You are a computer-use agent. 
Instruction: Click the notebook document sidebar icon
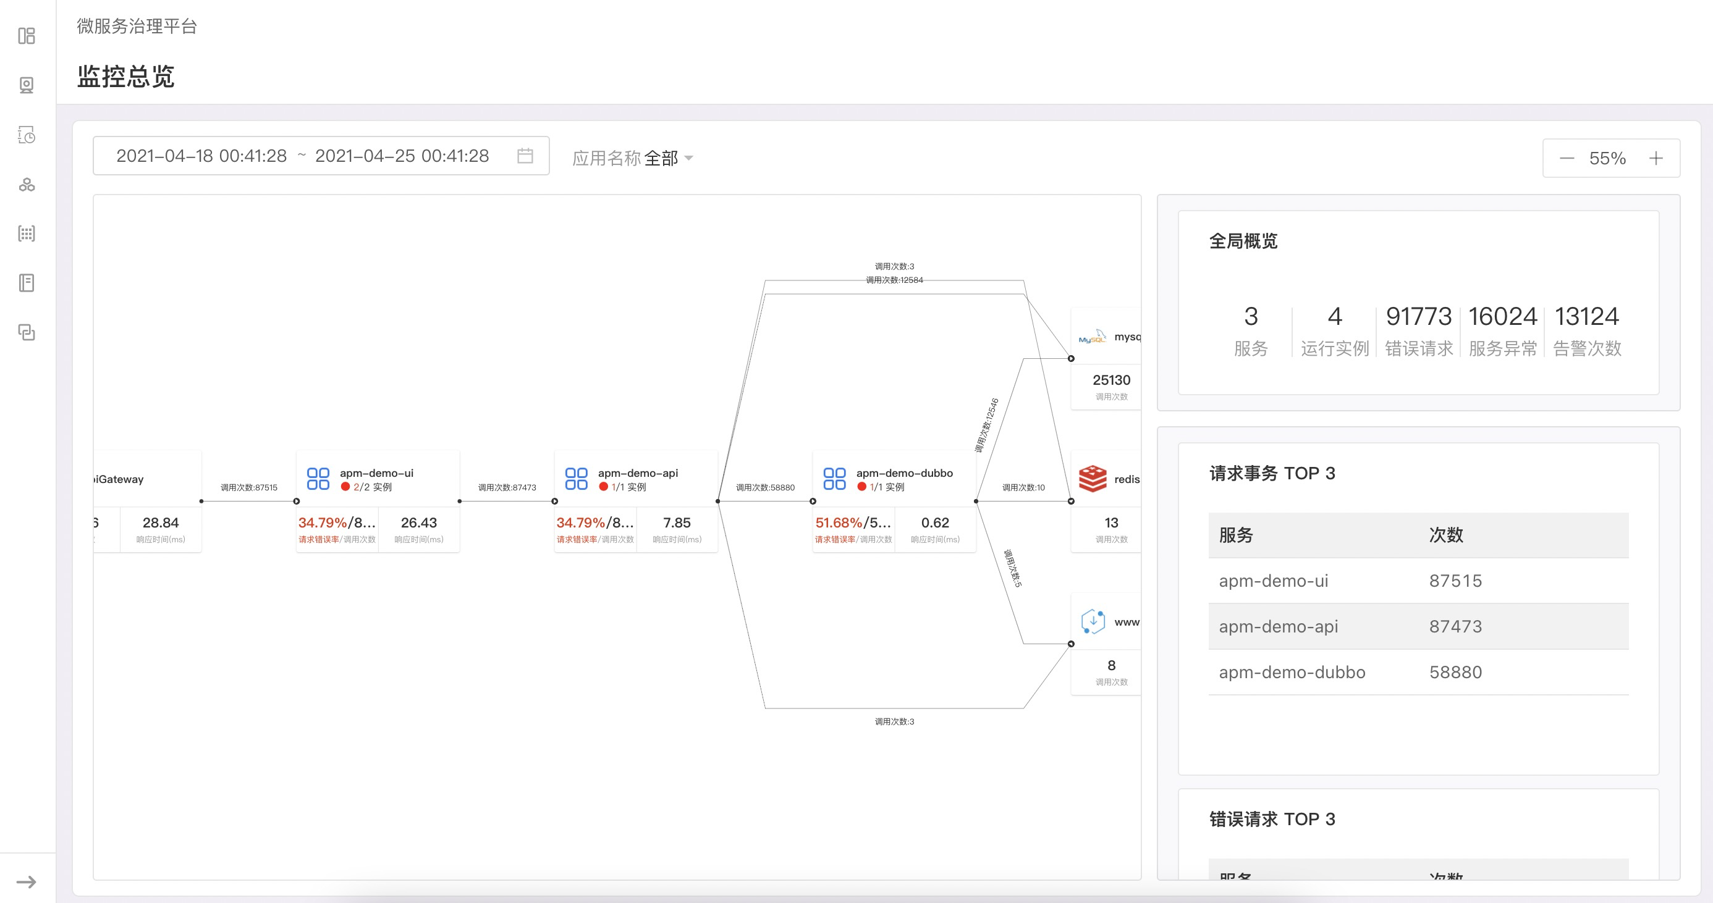coord(27,283)
